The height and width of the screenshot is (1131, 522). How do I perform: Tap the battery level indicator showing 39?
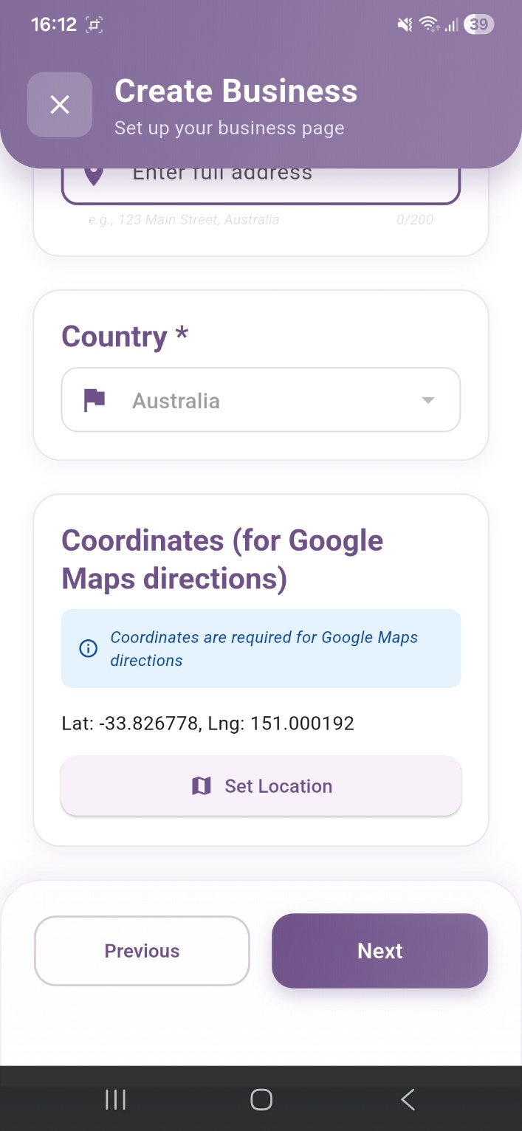(x=478, y=24)
